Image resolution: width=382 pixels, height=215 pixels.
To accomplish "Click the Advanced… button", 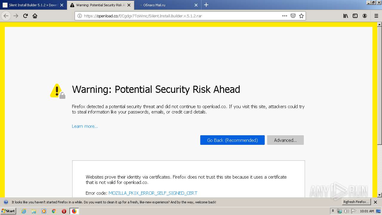I will (285, 140).
